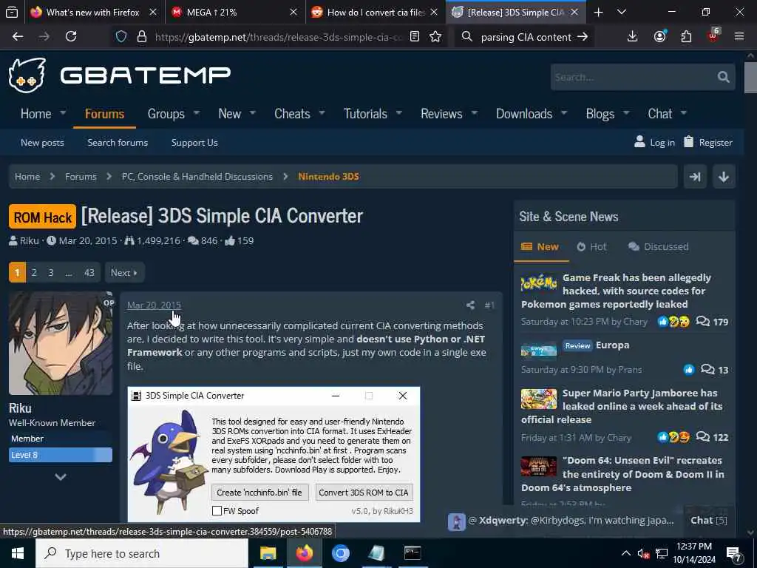Screen dimensions: 757x568
Task: Open the Firefox account icon
Action: [660, 36]
